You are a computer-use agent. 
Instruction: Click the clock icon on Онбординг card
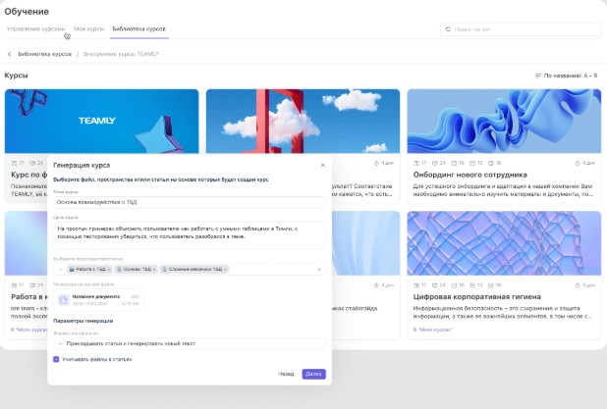coord(578,163)
